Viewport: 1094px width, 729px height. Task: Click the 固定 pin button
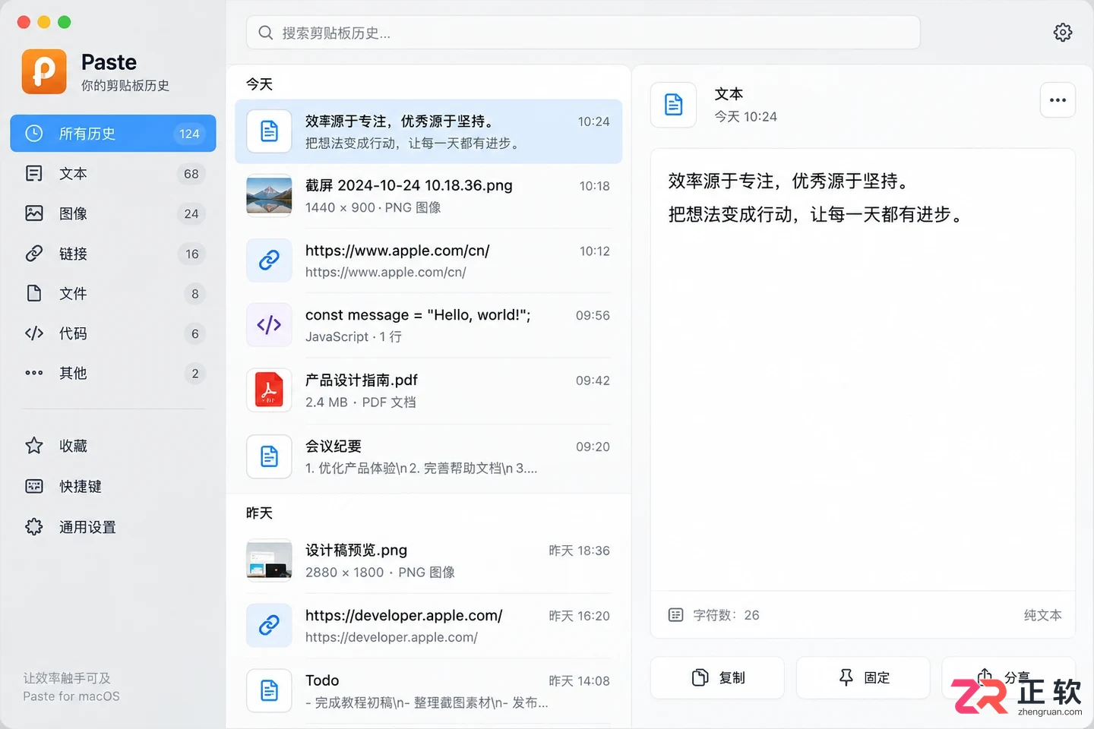point(863,677)
